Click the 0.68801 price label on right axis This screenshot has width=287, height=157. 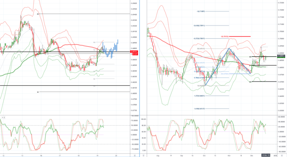281,56
